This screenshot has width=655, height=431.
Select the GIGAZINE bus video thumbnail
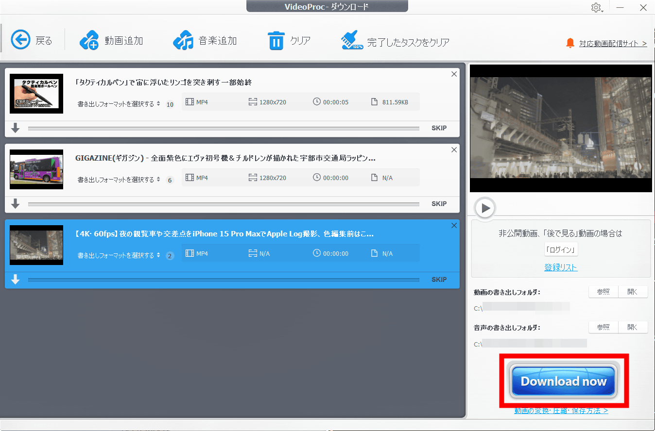pos(36,169)
